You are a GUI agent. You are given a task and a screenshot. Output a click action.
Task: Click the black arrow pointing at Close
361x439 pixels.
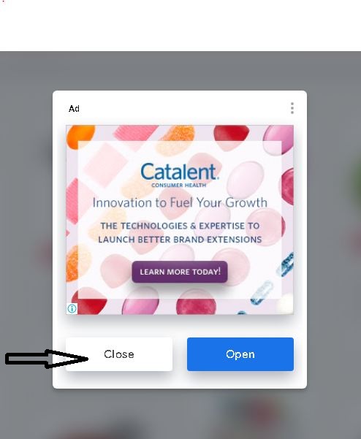click(x=47, y=359)
